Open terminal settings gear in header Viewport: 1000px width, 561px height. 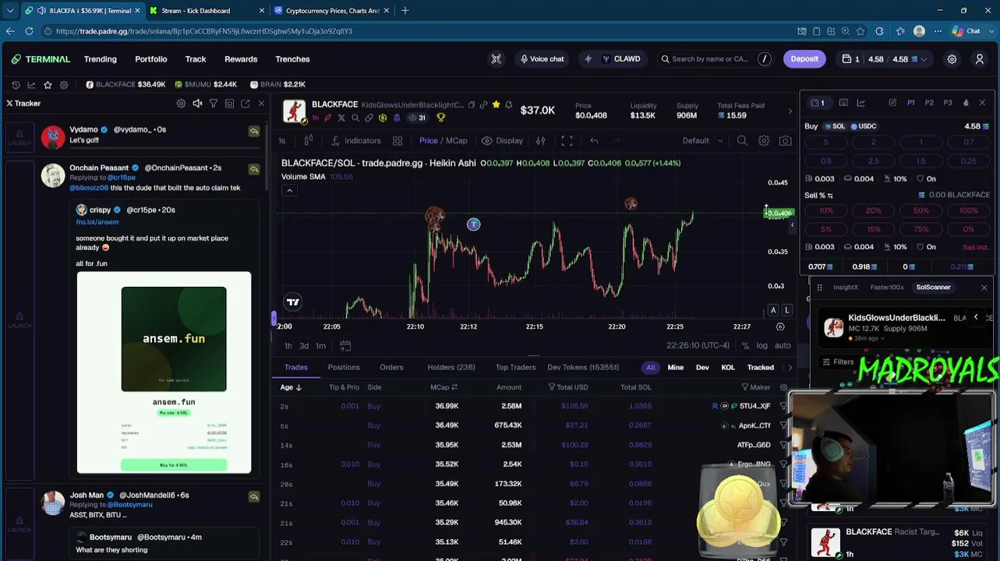coord(952,59)
